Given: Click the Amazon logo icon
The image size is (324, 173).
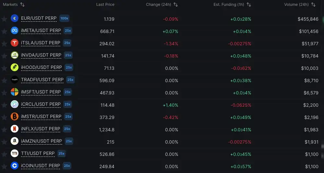Looking at the screenshot, I should 15,141.
